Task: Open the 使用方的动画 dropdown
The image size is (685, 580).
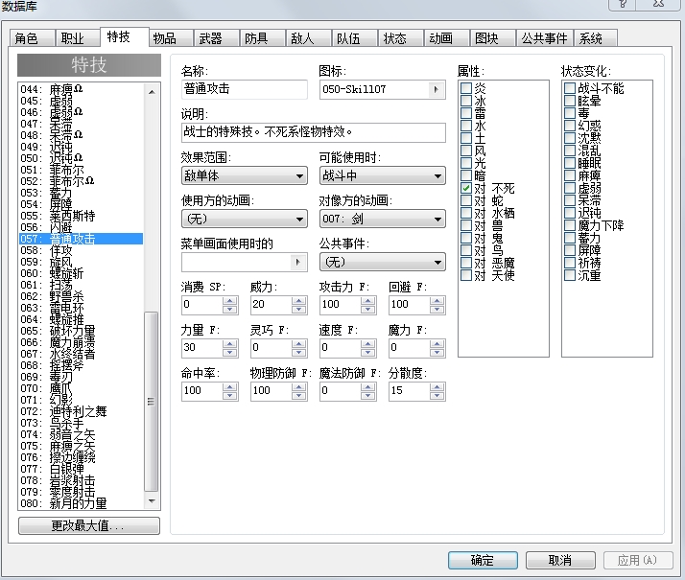Action: coord(245,220)
